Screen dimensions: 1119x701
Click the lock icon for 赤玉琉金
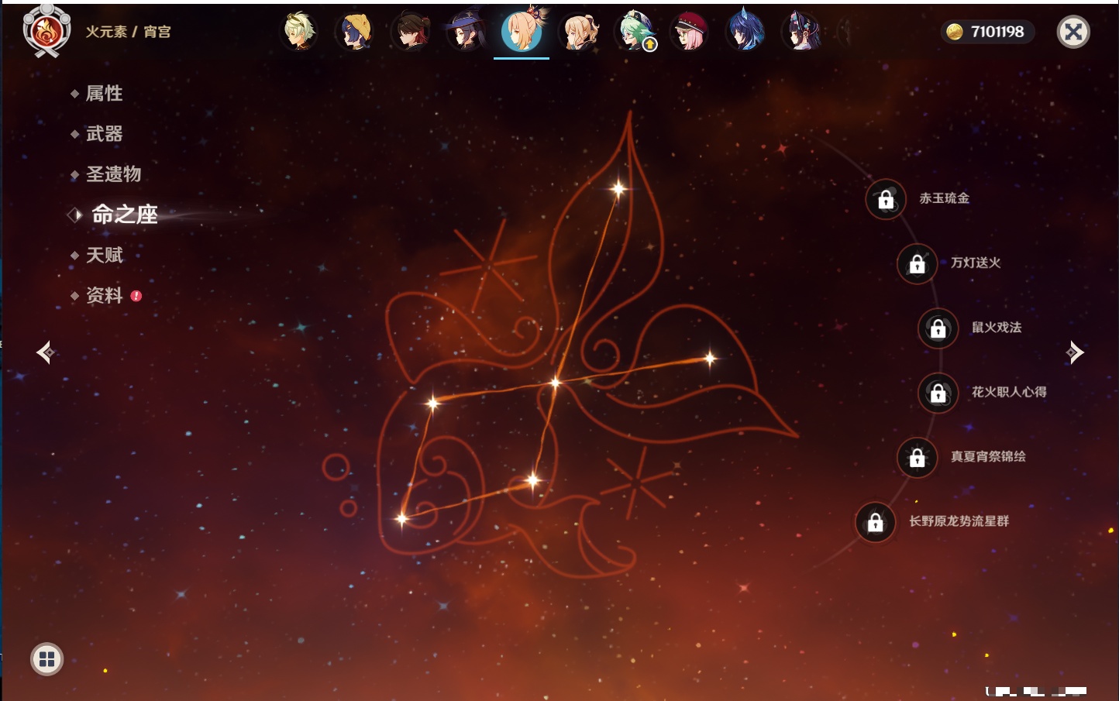click(886, 199)
